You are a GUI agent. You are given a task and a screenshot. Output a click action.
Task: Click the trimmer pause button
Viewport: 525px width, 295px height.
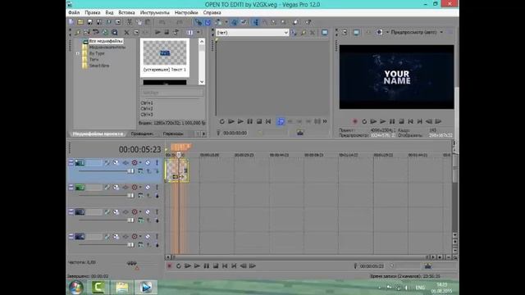pos(249,121)
